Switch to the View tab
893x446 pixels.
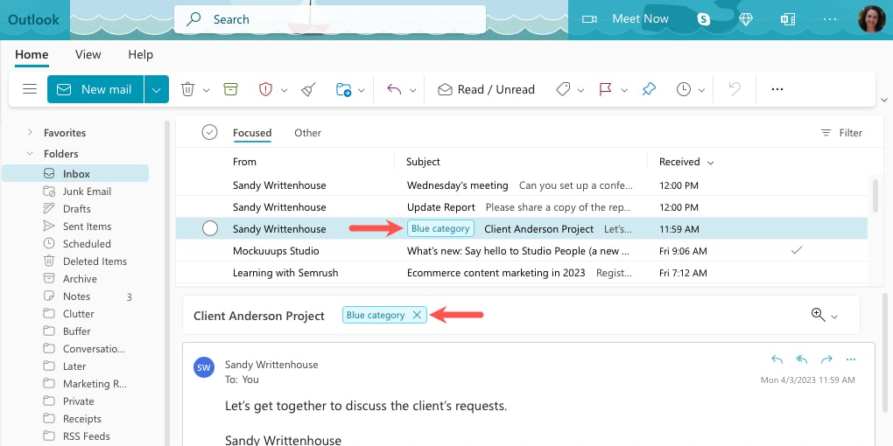coord(88,54)
